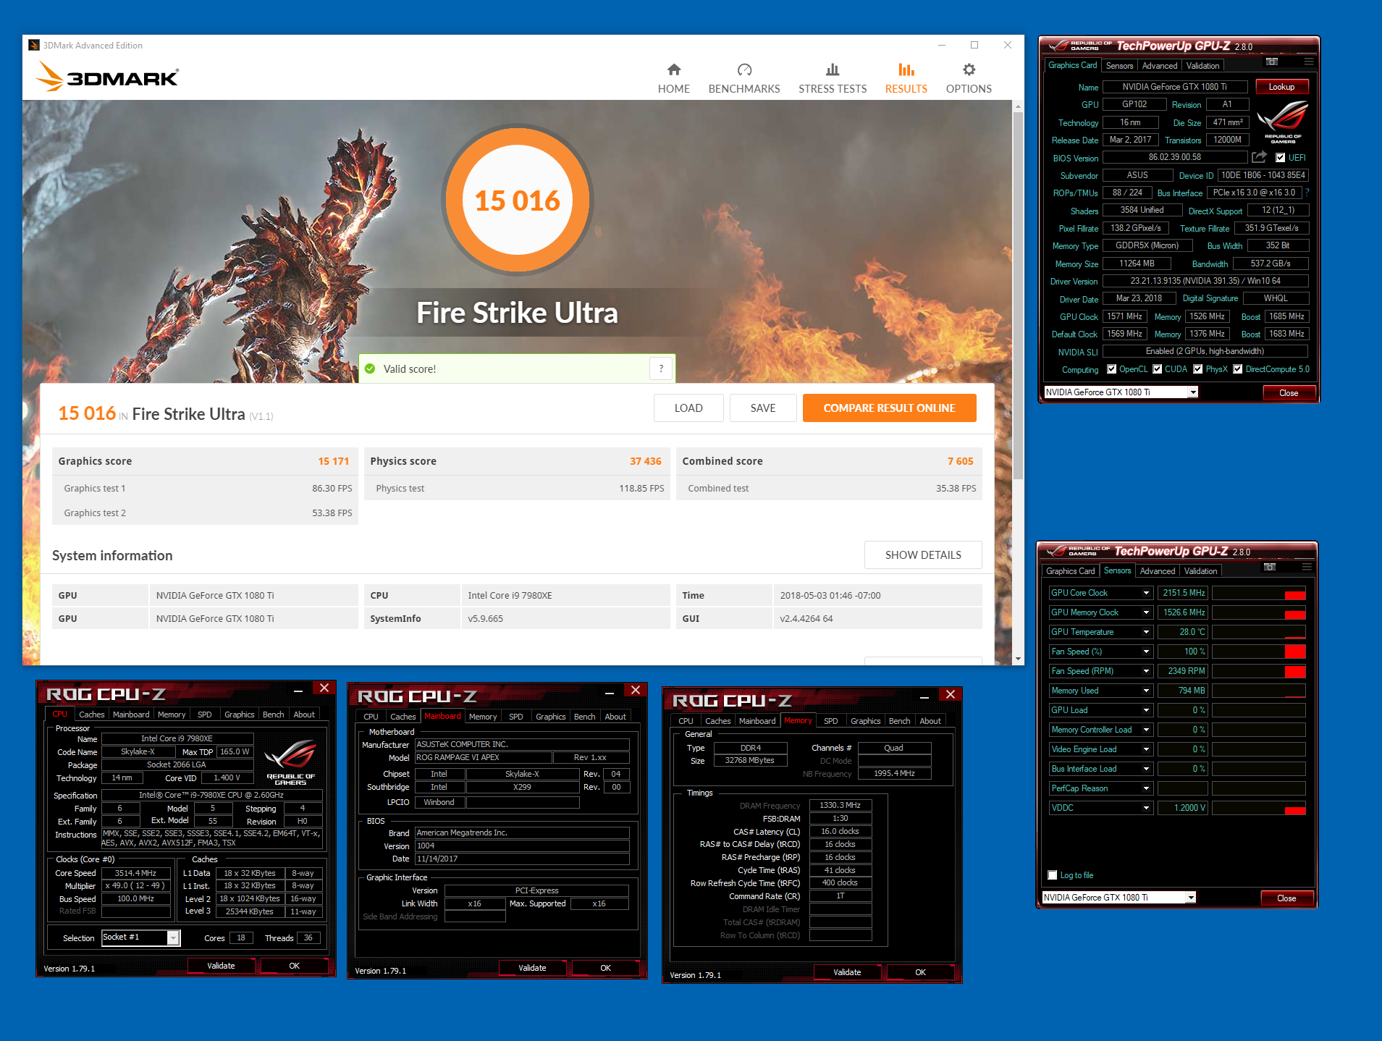Open 3DMark Options via the gear icon
Screen dimensions: 1382x1041
pos(969,78)
